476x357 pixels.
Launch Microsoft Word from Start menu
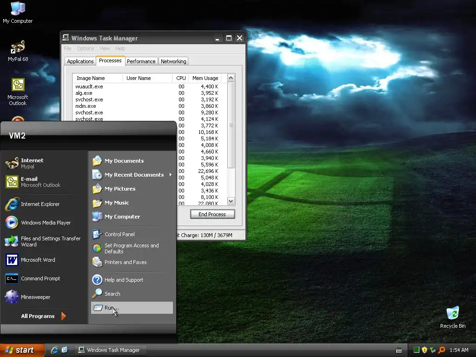click(x=44, y=260)
